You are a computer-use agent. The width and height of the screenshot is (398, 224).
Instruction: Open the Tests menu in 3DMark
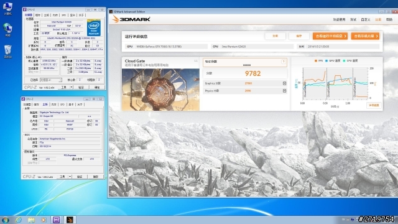click(353, 19)
